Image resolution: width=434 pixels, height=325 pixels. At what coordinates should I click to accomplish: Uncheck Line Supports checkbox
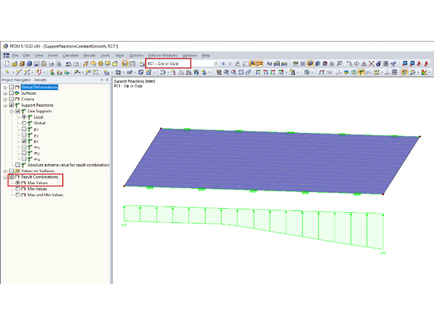(18, 111)
